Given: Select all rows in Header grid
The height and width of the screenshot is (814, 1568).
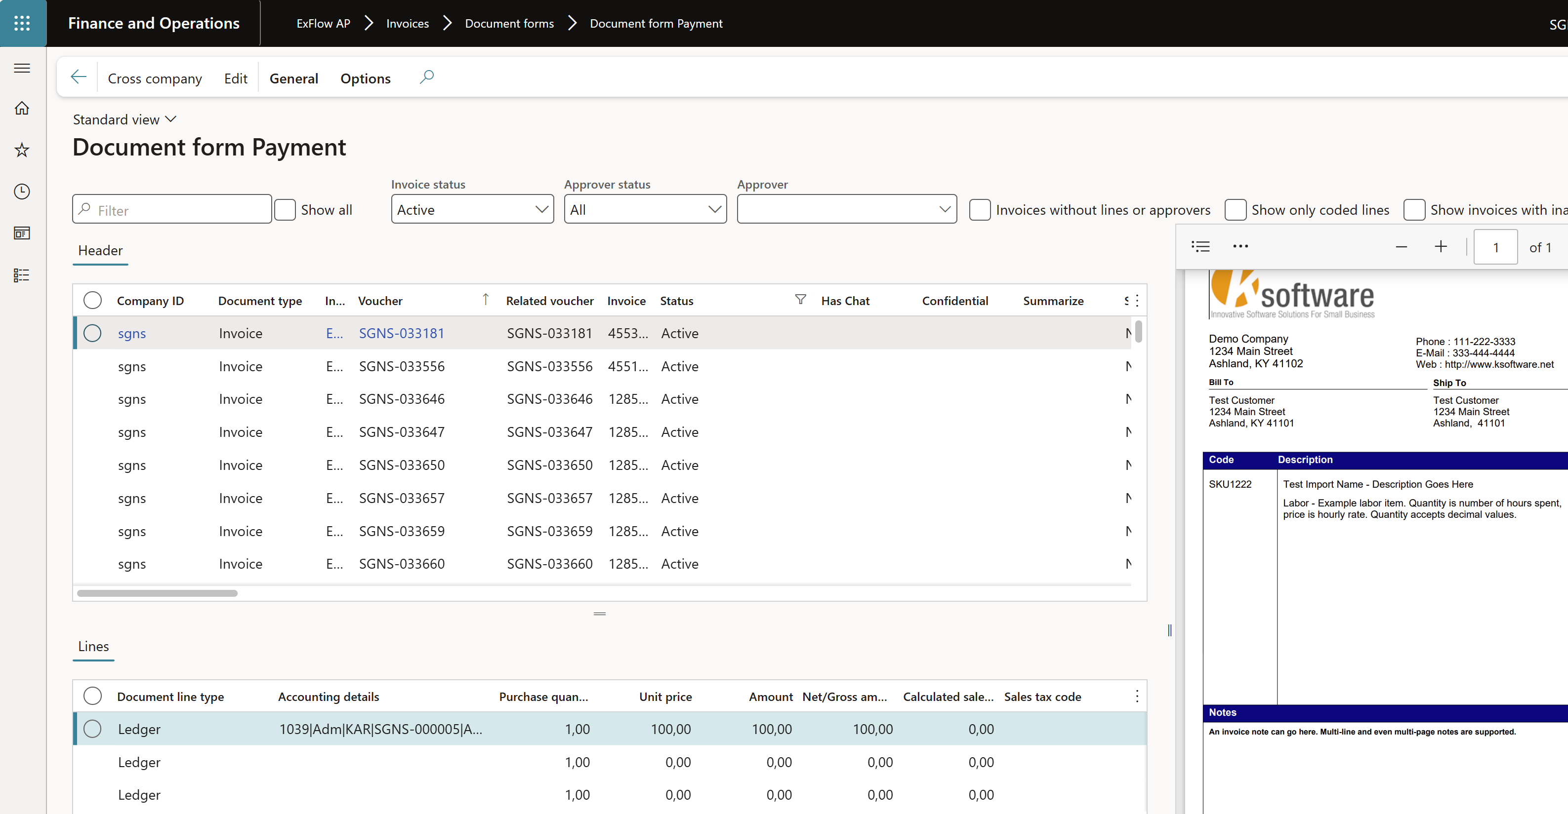Looking at the screenshot, I should tap(92, 300).
